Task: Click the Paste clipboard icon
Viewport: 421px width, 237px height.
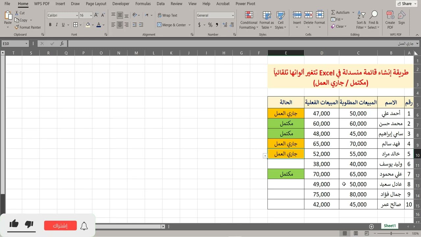Action: tap(8, 15)
